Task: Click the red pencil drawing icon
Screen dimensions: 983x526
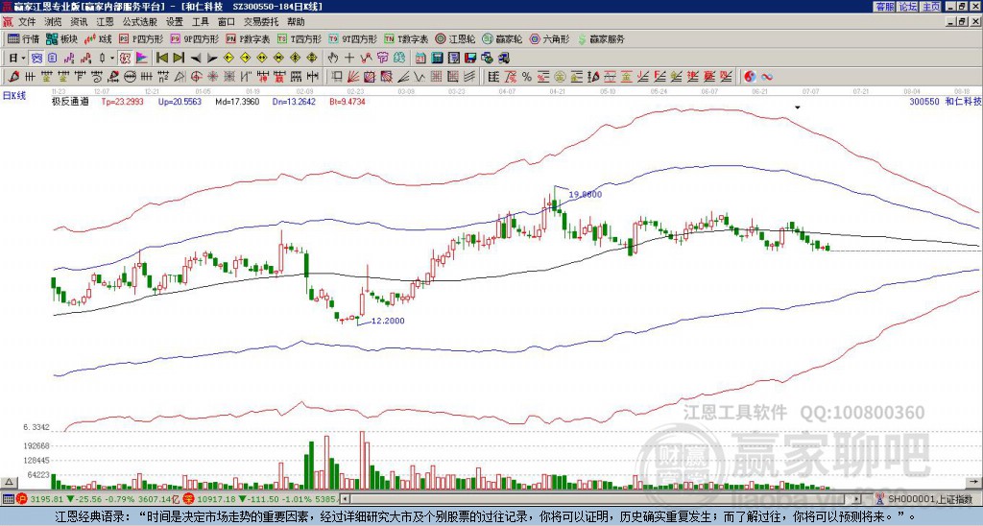Action: pyautogui.click(x=12, y=77)
